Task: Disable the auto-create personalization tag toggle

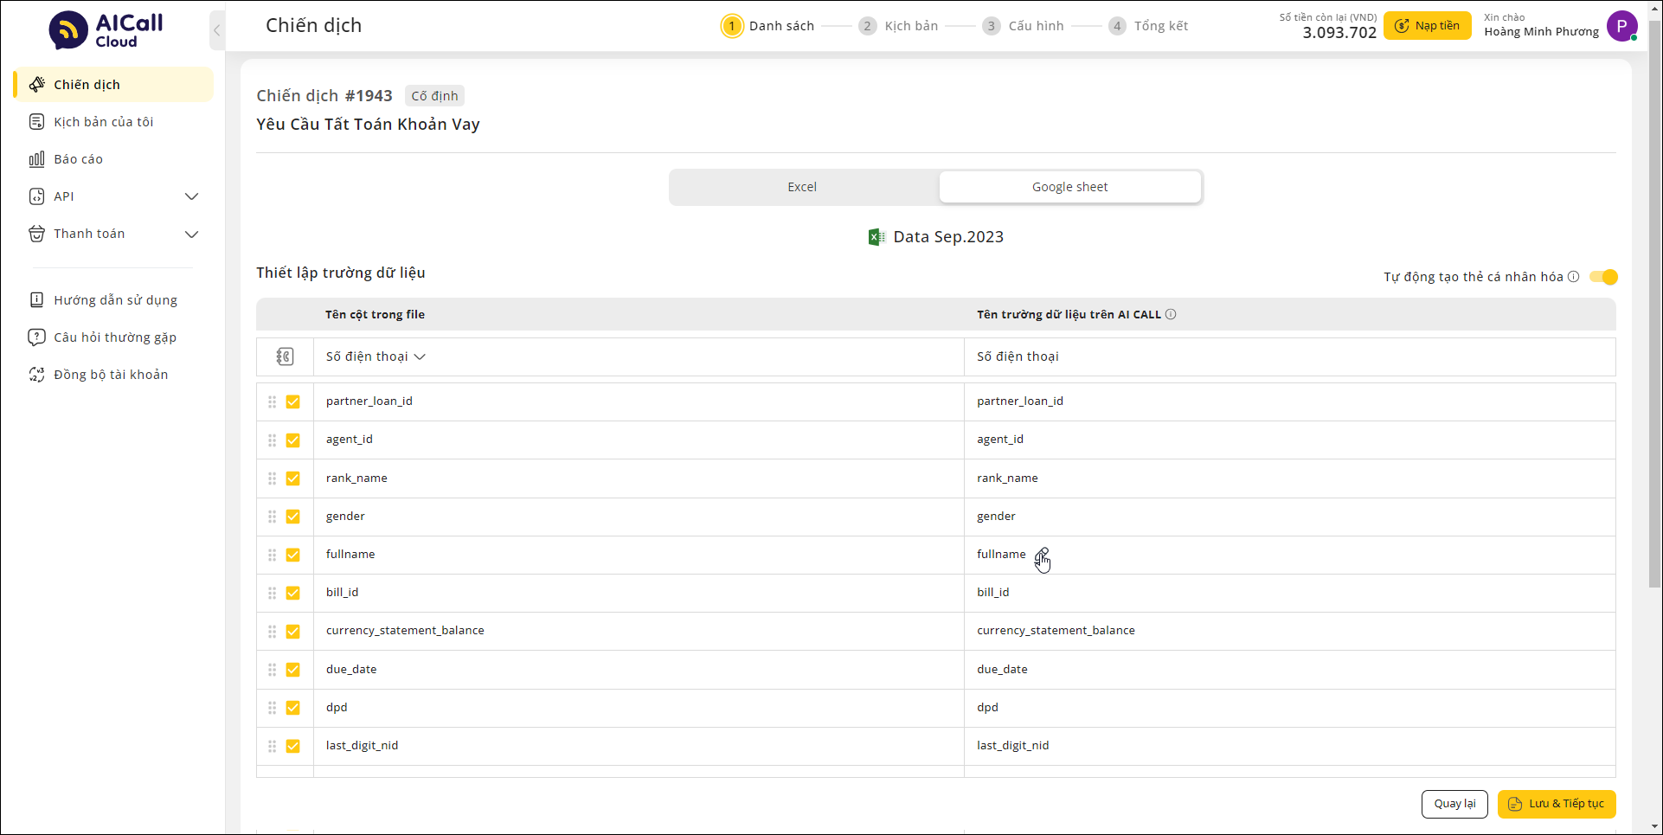Action: click(x=1603, y=277)
